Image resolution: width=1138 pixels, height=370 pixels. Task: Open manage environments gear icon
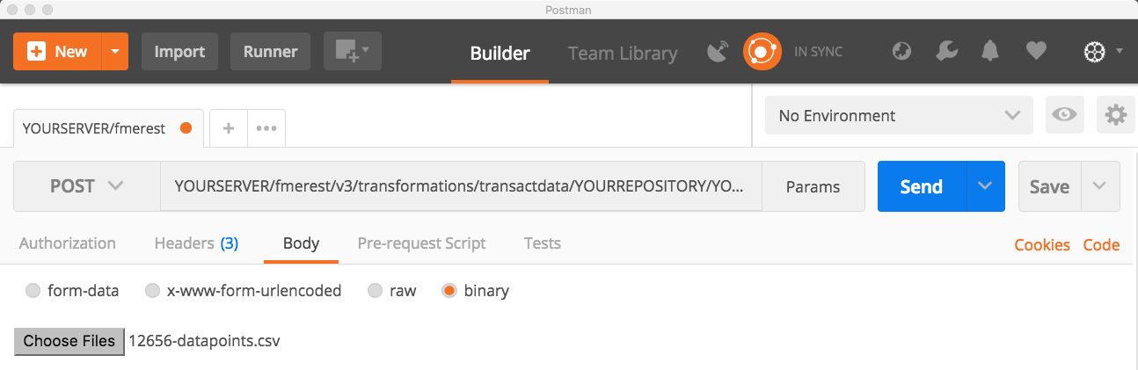(x=1116, y=115)
